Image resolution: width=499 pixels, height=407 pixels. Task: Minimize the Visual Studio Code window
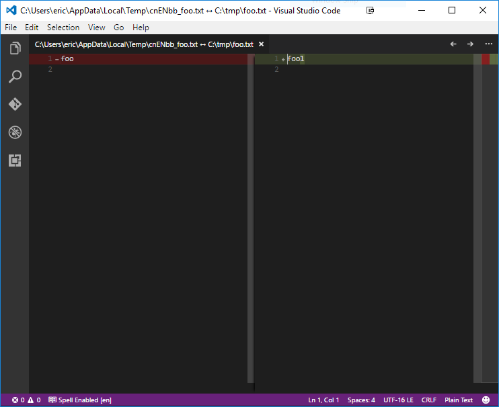point(422,11)
